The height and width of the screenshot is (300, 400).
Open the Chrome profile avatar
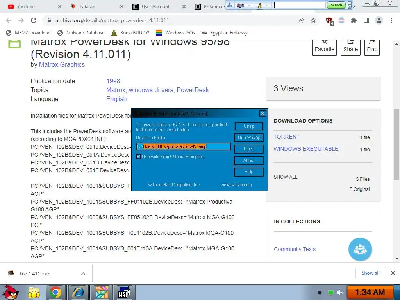pos(379,20)
